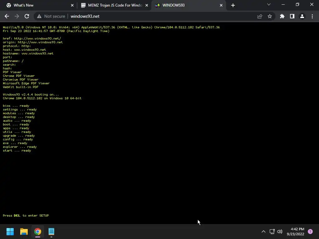Open the Windows Start menu

tap(10, 232)
